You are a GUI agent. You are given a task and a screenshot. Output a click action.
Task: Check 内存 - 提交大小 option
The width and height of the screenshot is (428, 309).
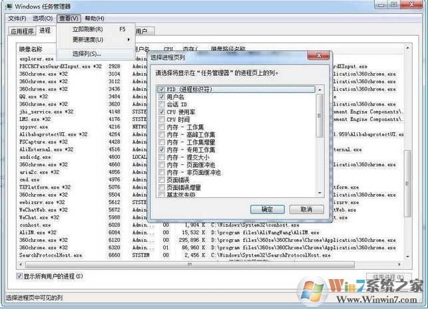pyautogui.click(x=162, y=157)
